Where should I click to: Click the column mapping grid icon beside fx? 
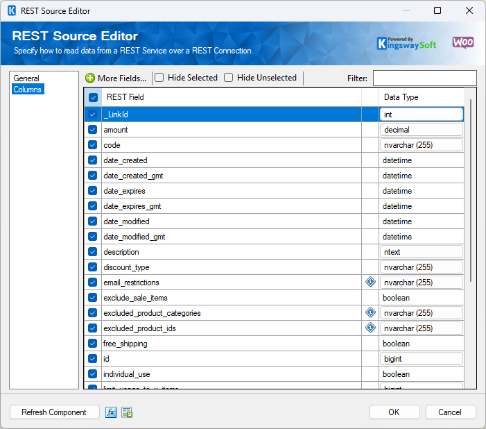click(127, 412)
